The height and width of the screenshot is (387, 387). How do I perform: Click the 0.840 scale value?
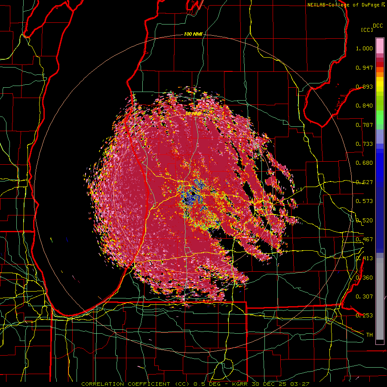coord(364,106)
